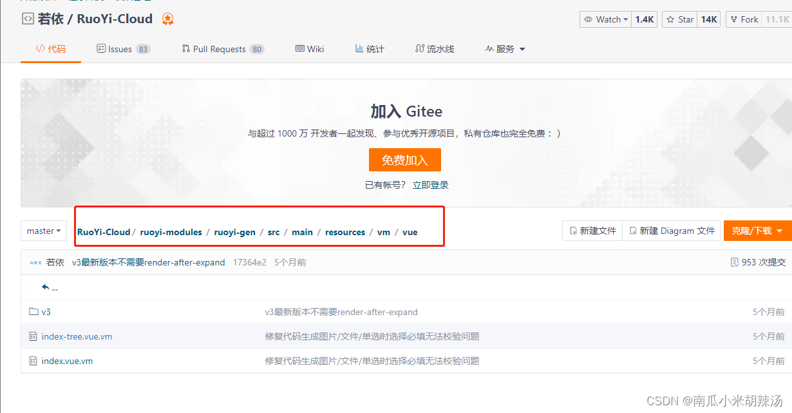Fork the repository

tap(744, 19)
